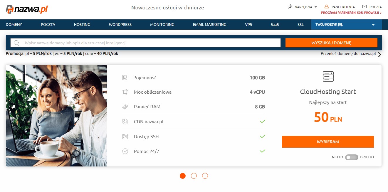Open the Hosting menu item
This screenshot has height=192, width=388.
82,25
